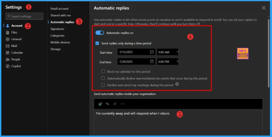272x137 pixels.
Task: Click the Search settings field
Action: click(24, 16)
